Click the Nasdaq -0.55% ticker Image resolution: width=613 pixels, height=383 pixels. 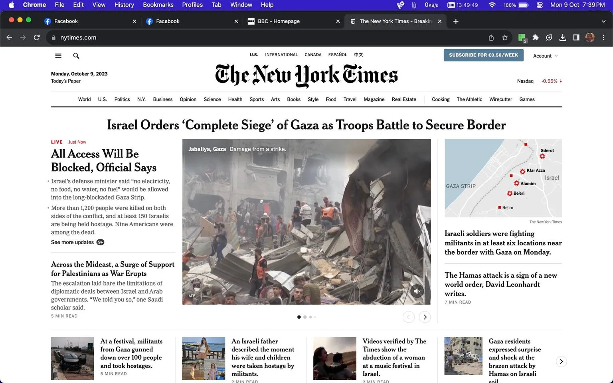[540, 81]
